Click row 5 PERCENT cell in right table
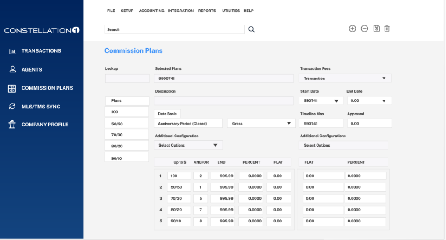The width and height of the screenshot is (446, 240). click(366, 221)
